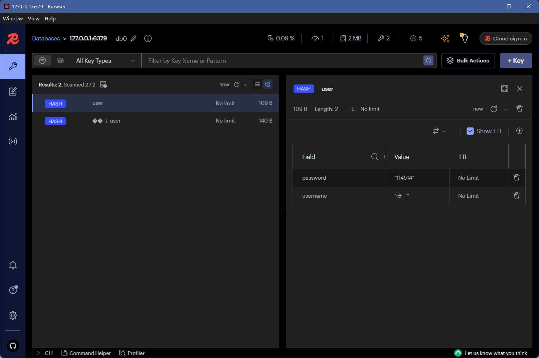The image size is (539, 358).
Task: Edit the db0 database index
Action: pos(134,38)
